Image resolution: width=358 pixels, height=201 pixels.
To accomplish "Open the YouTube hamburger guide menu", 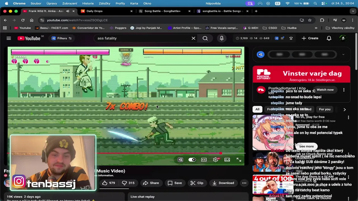I will point(9,38).
